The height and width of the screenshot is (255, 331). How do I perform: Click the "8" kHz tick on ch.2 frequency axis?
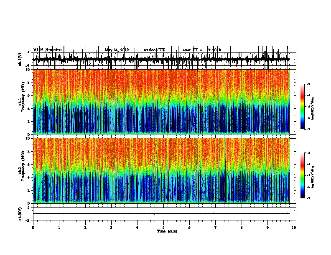point(29,152)
